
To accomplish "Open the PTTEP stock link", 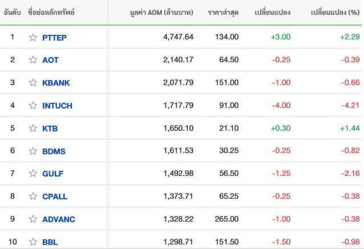I will point(55,37).
